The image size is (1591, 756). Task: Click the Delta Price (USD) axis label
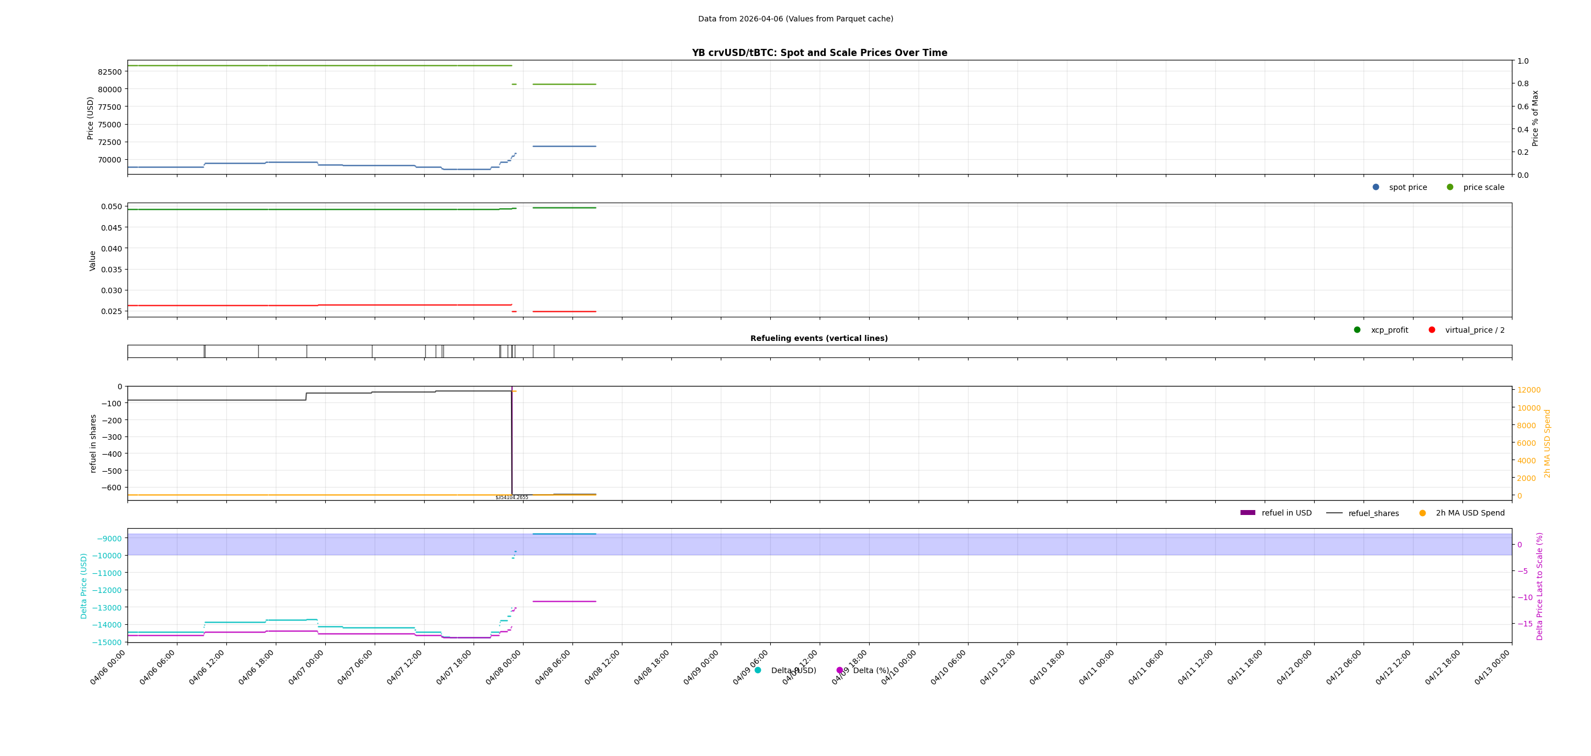[84, 586]
